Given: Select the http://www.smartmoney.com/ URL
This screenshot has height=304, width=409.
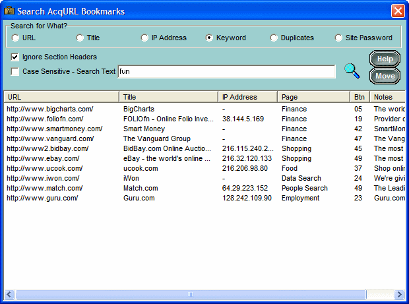Looking at the screenshot, I should (55, 129).
